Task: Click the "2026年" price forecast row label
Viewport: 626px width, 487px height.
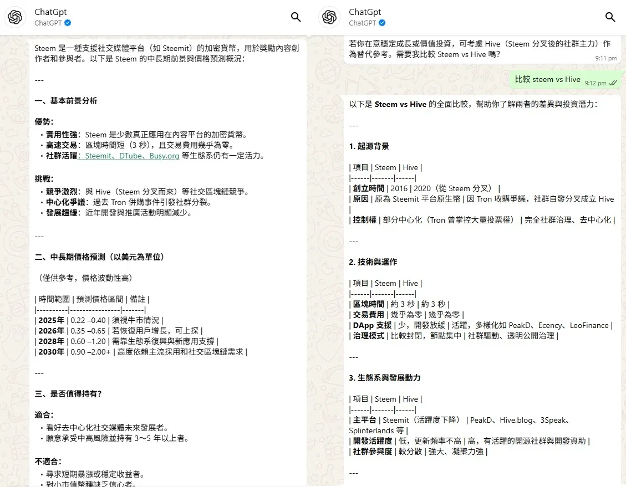Action: point(51,331)
